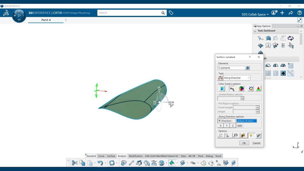
Task: Click OK in Surfacic curvature dialog
Action: pos(244,143)
